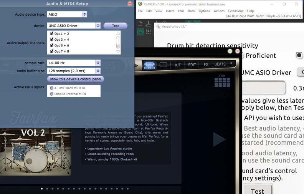The width and height of the screenshot is (304, 194).
Task: Open the question mark help in drum plugin
Action: (231, 64)
